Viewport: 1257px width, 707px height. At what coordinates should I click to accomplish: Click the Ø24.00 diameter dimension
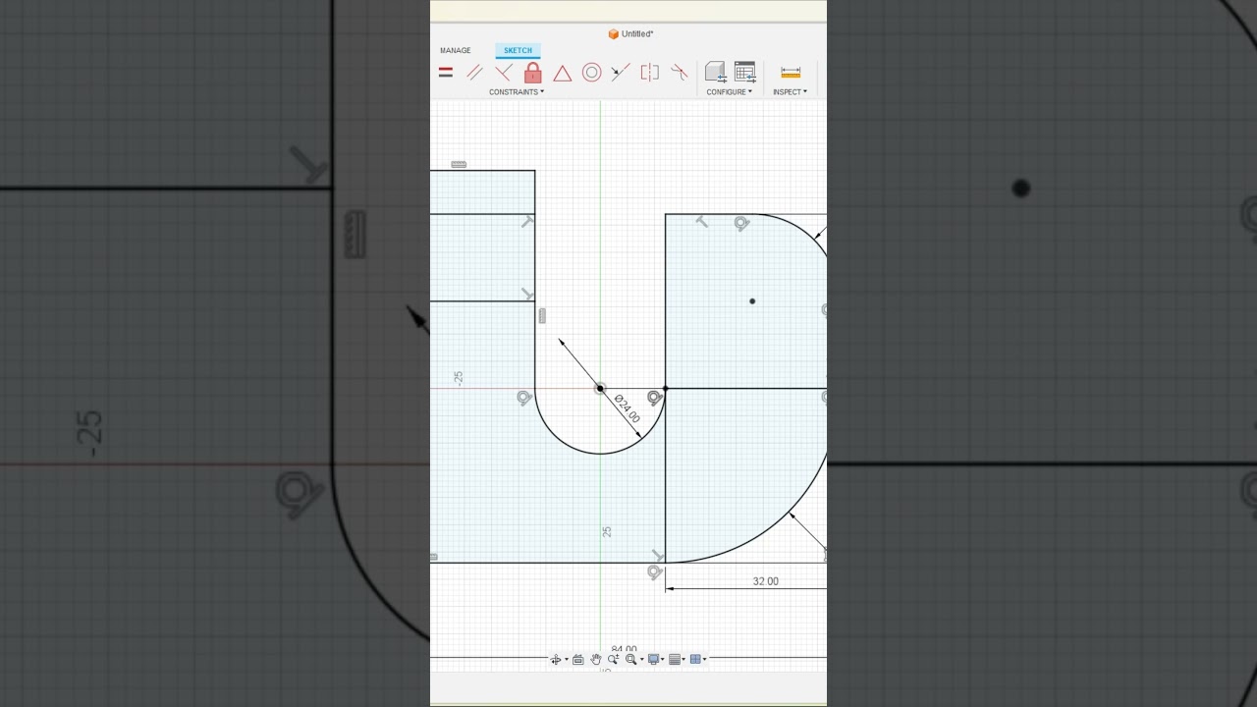point(628,409)
